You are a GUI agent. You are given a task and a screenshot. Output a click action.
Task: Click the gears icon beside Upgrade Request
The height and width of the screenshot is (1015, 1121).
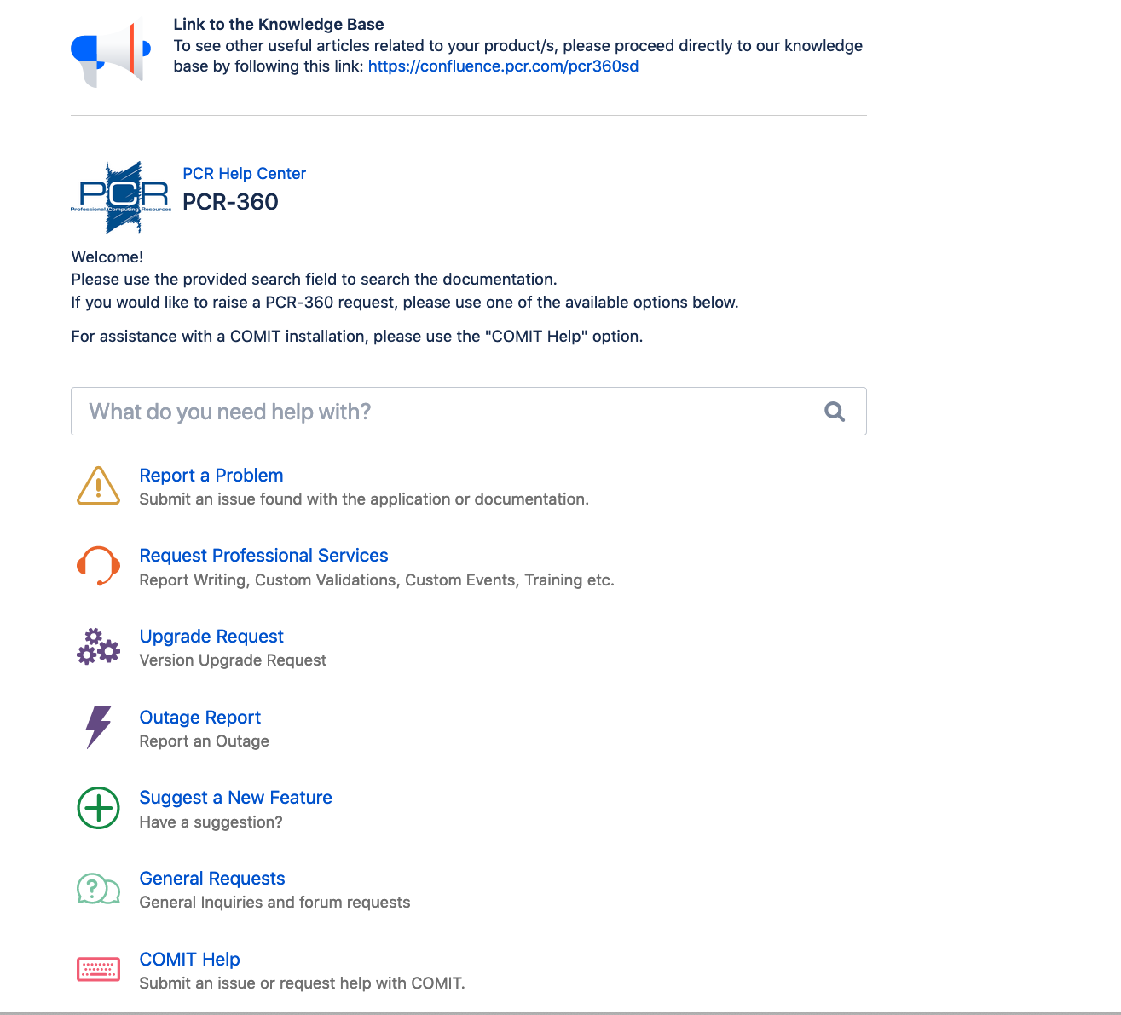click(98, 646)
